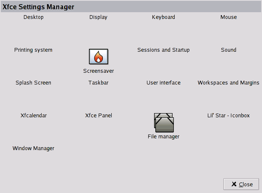Click the User interface item
The width and height of the screenshot is (262, 193).
point(163,83)
